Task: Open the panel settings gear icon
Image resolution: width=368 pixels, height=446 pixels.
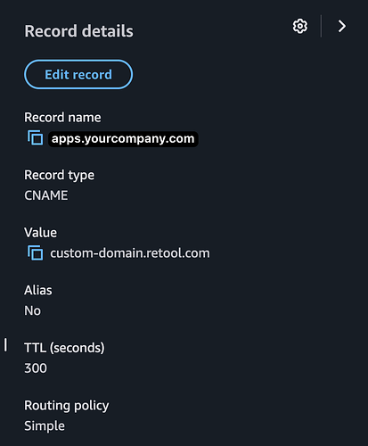Action: [300, 27]
